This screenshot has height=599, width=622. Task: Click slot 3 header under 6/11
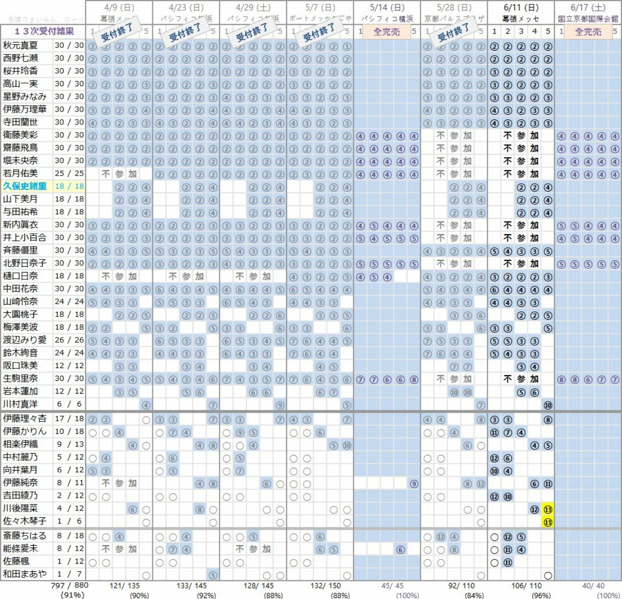[x=521, y=31]
